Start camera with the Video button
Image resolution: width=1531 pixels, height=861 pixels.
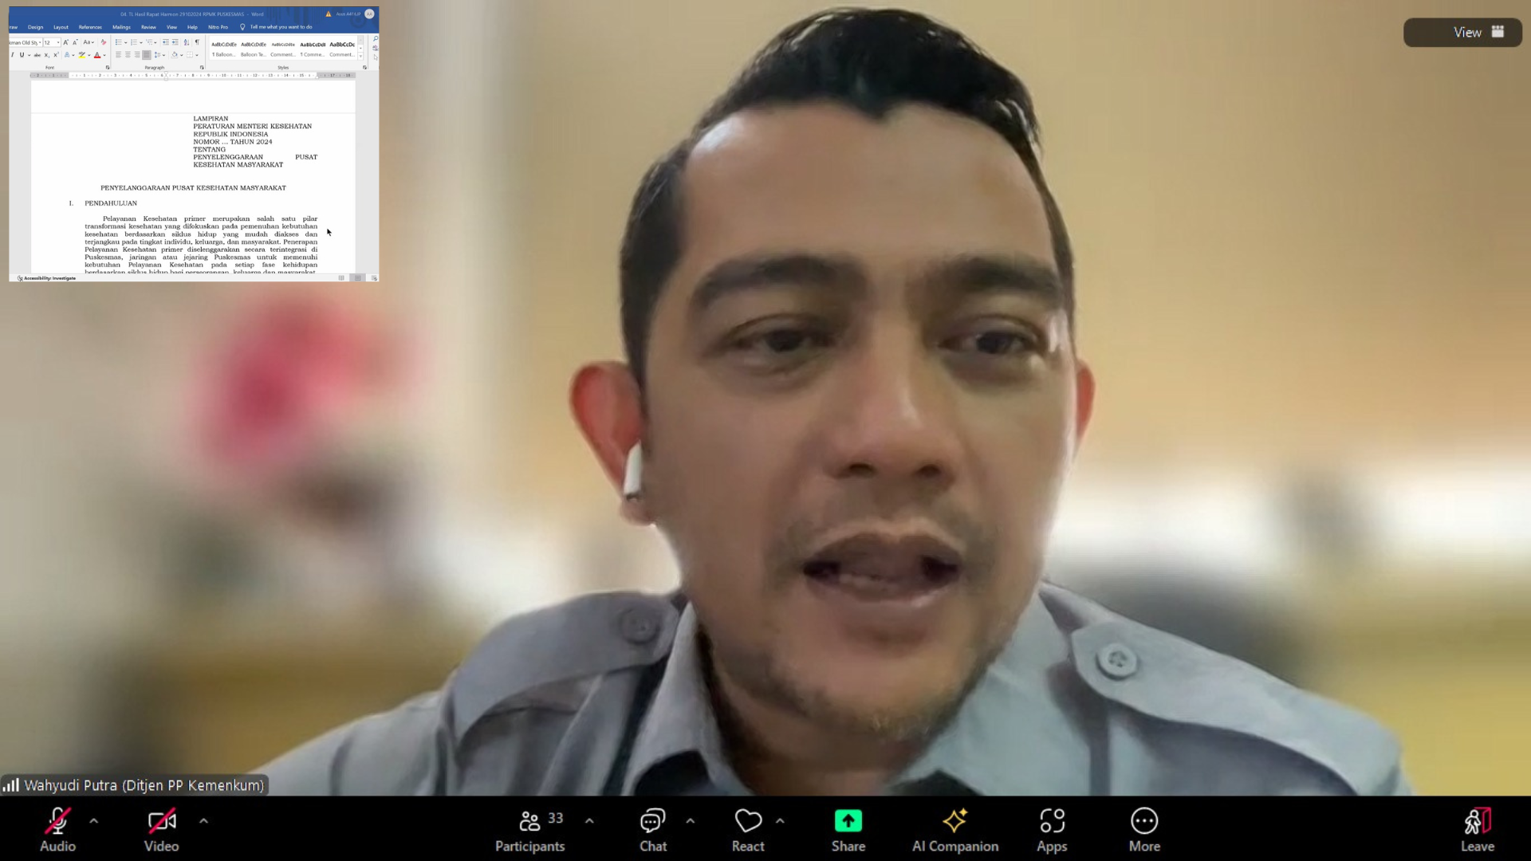coord(161,829)
